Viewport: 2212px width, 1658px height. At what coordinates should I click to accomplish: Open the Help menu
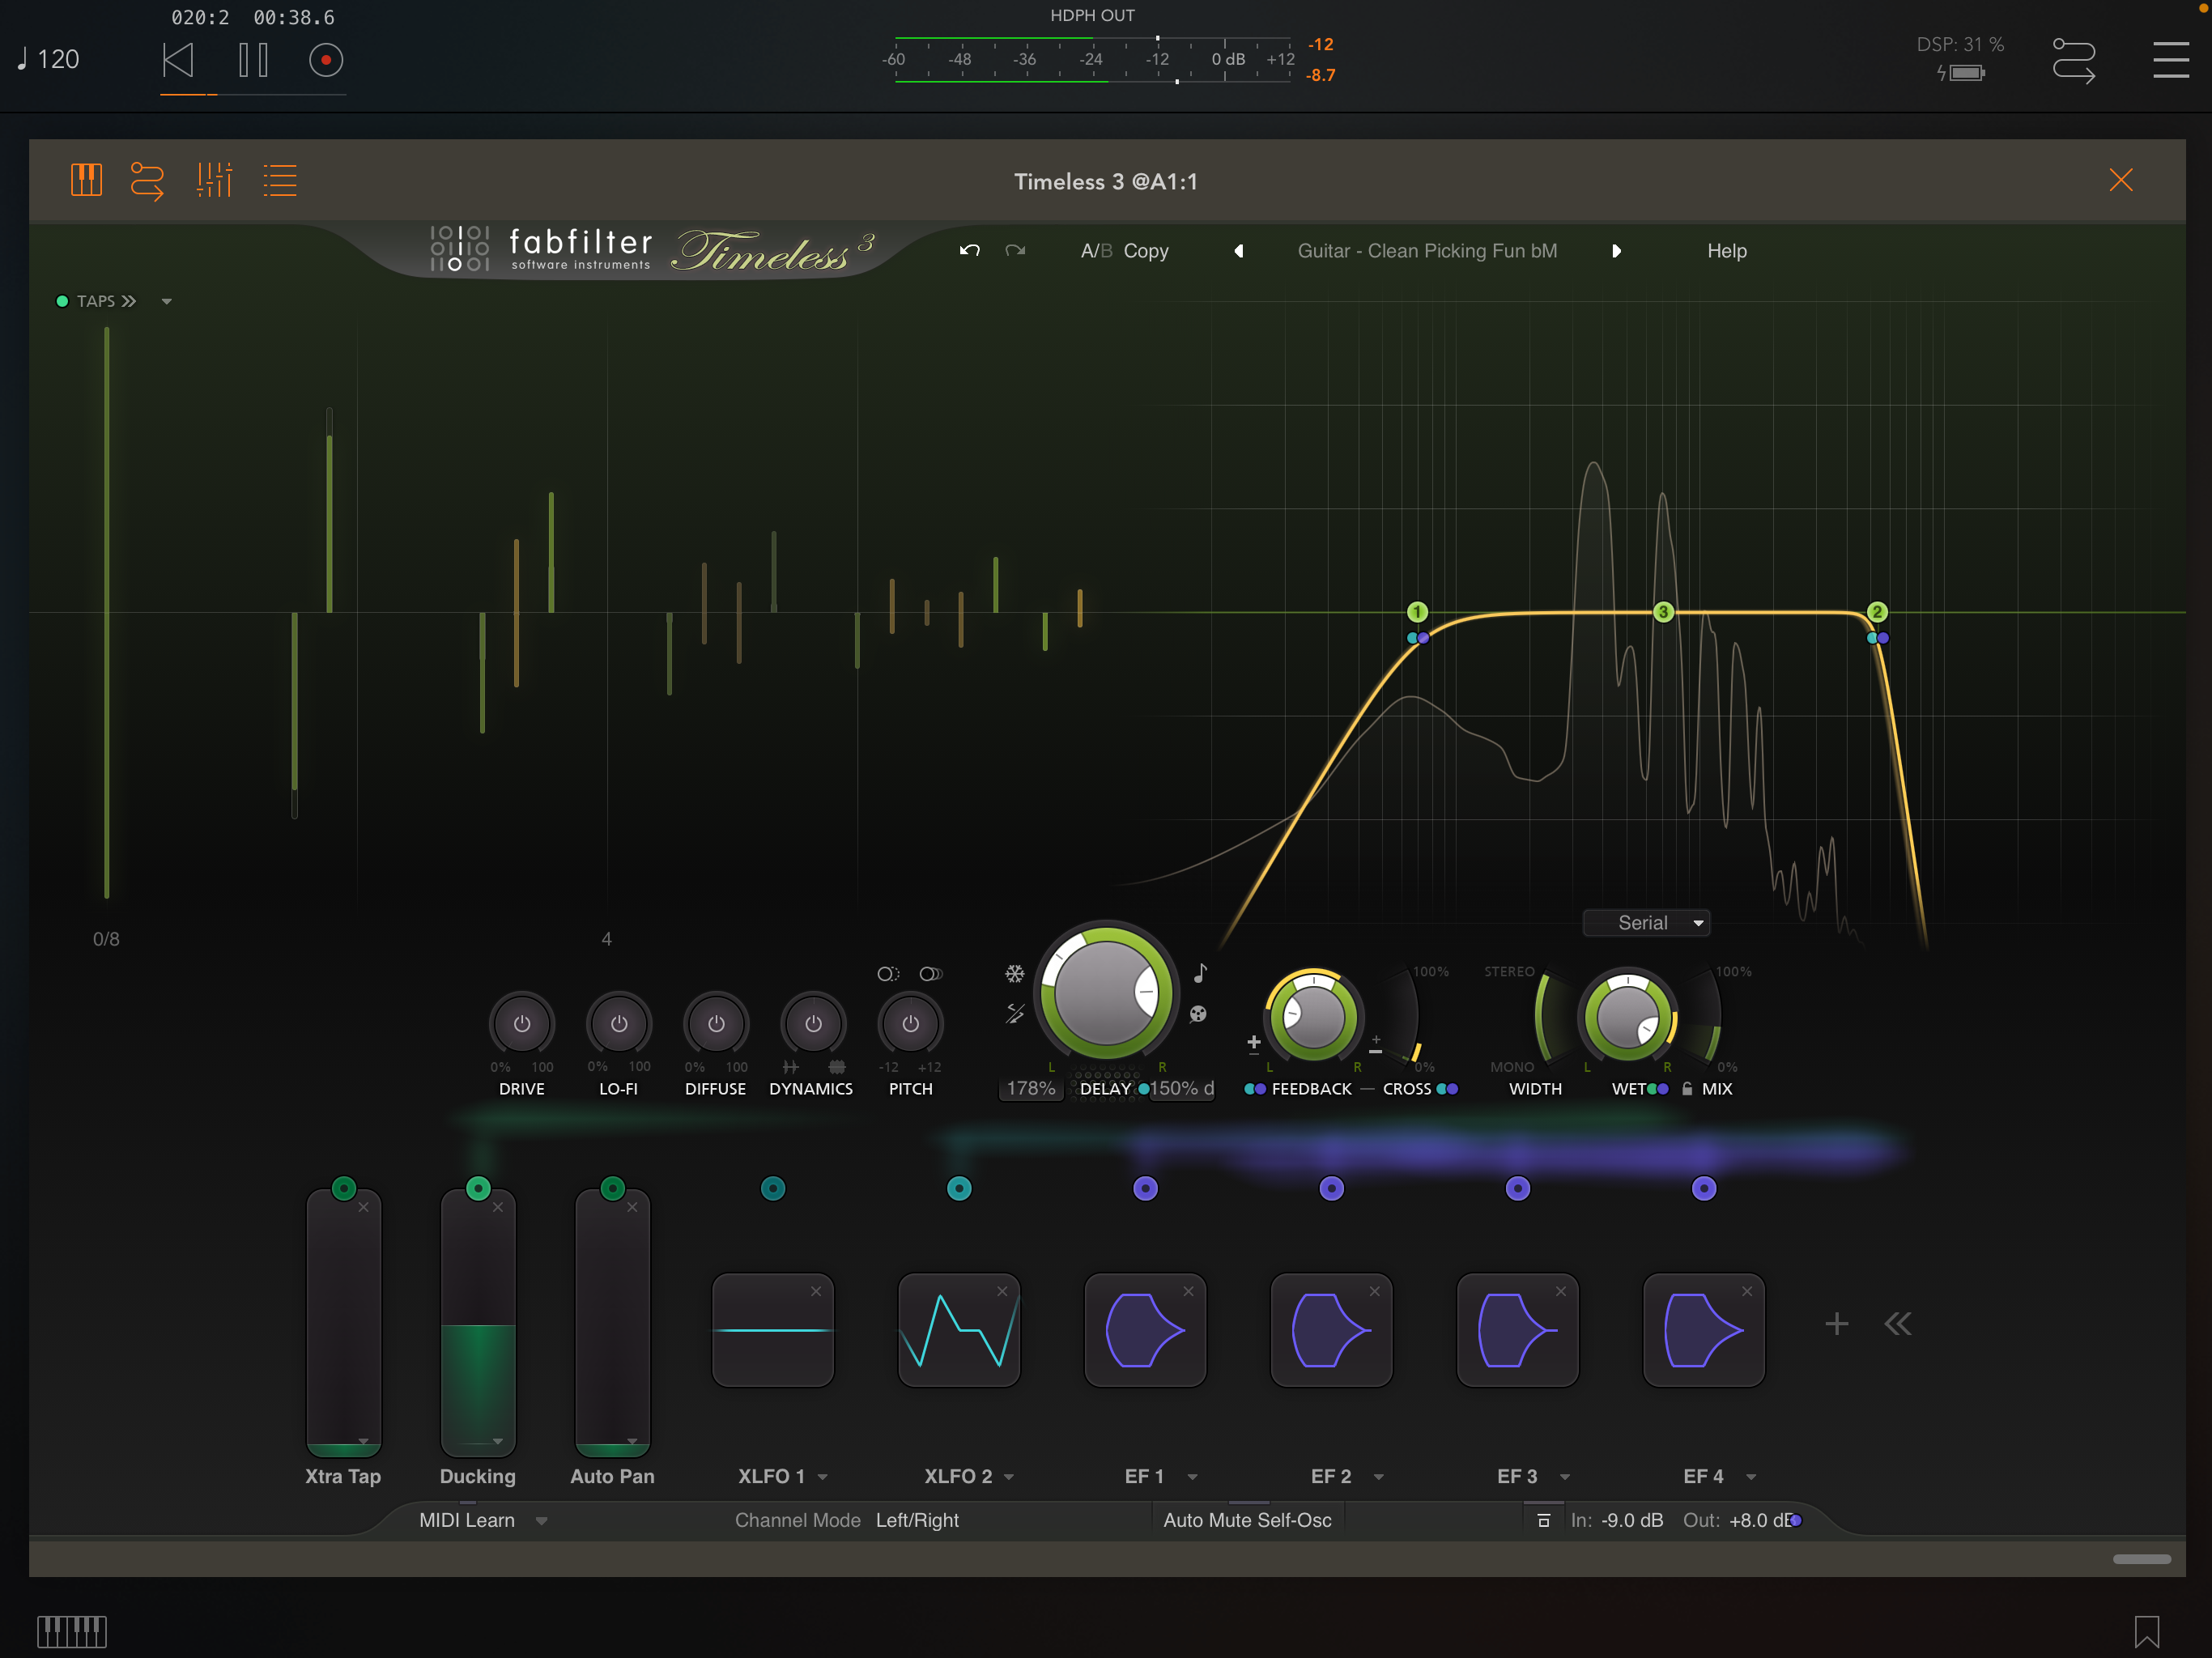[x=1726, y=251]
